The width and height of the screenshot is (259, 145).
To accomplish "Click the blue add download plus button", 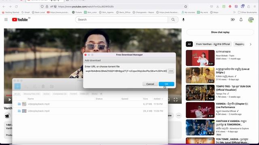I will click(x=17, y=86).
